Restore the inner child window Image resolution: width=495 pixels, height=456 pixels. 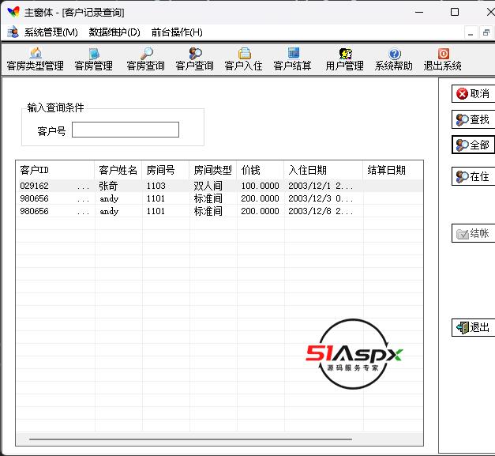[486, 32]
